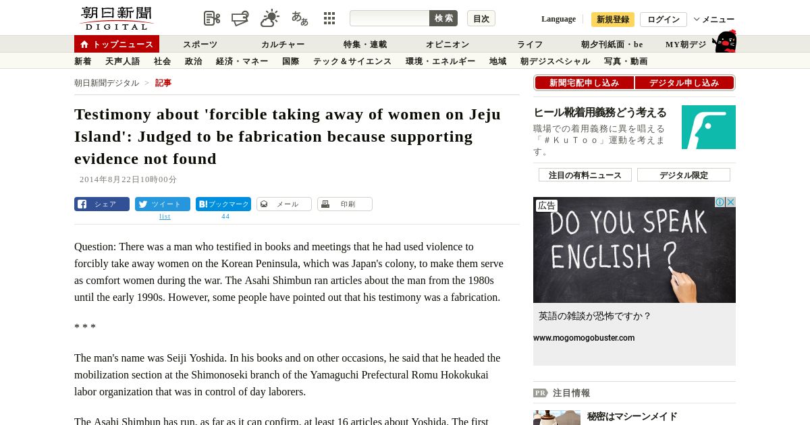Viewport: 810px width, 425px height.
Task: Select 天声人語 in sub-navigation
Action: [x=123, y=61]
